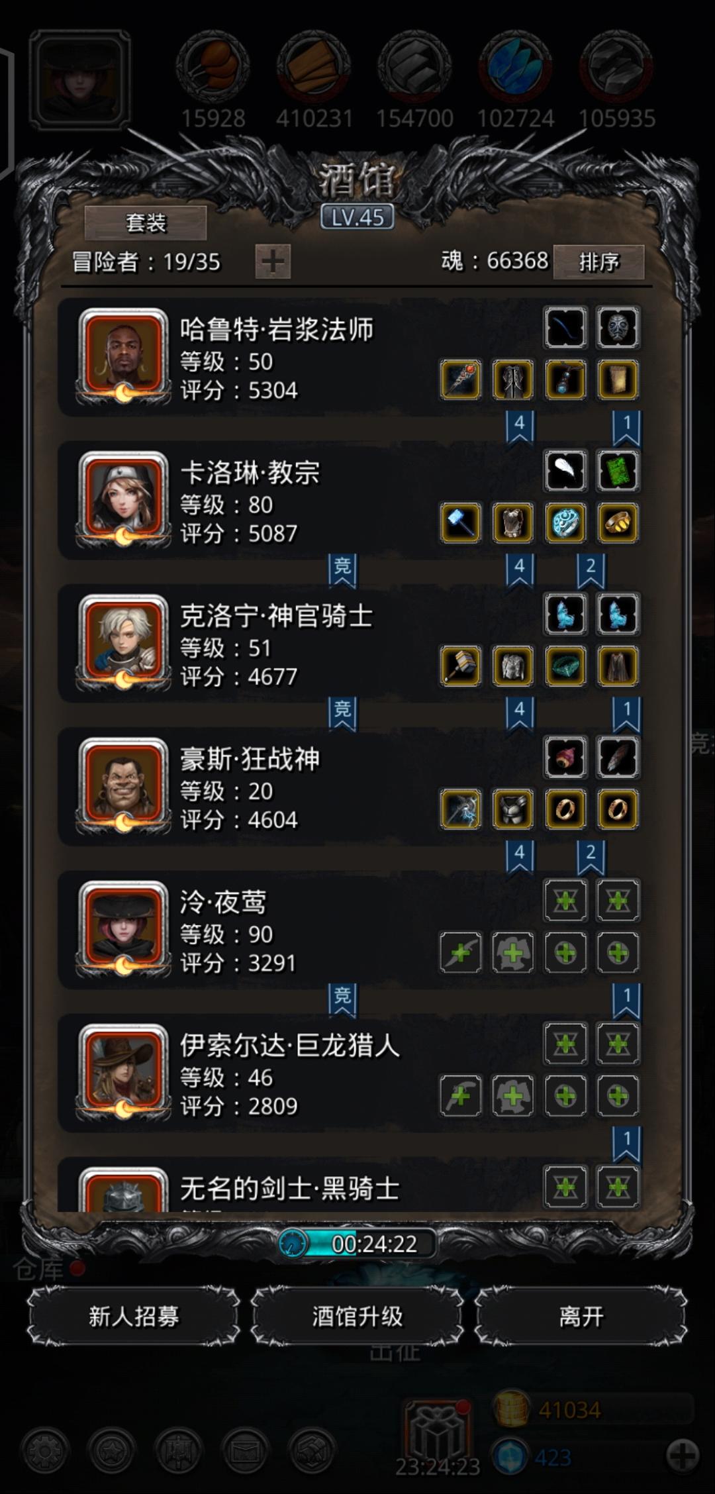Open the 排序 sort button
The image size is (715, 1494).
[598, 262]
